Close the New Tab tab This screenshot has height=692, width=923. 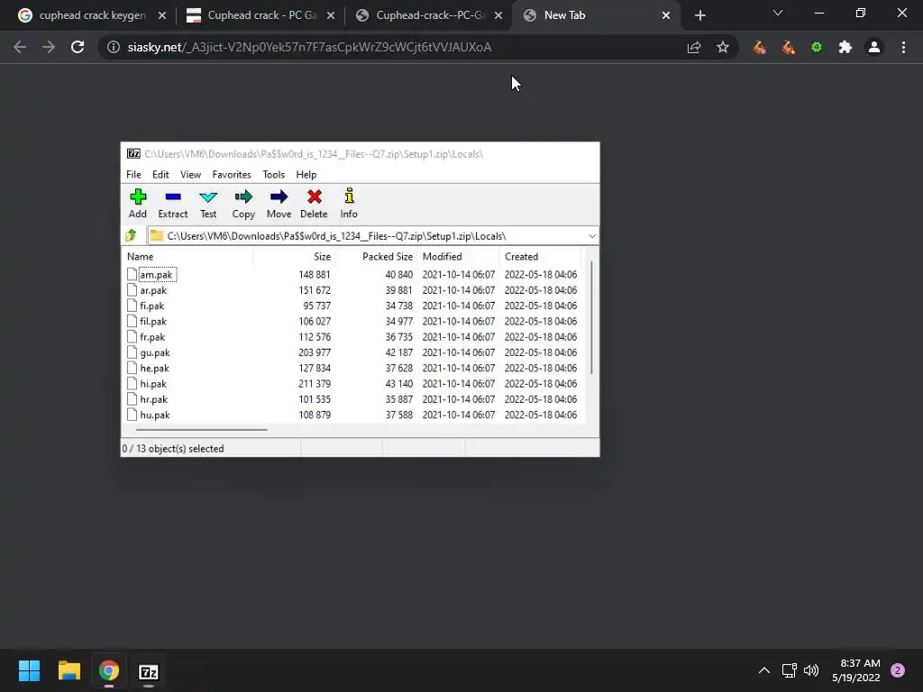click(x=666, y=15)
